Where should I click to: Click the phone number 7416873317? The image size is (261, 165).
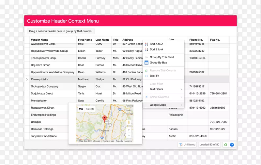pos(198,87)
